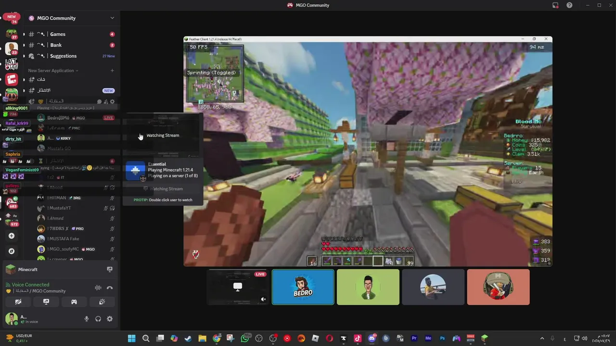Click own avatar in user panel
This screenshot has width=616, height=346.
11,318
